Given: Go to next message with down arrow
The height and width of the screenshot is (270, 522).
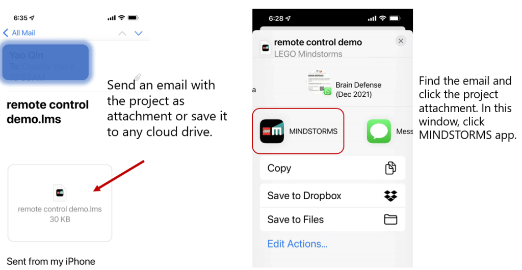Looking at the screenshot, I should click(x=138, y=33).
